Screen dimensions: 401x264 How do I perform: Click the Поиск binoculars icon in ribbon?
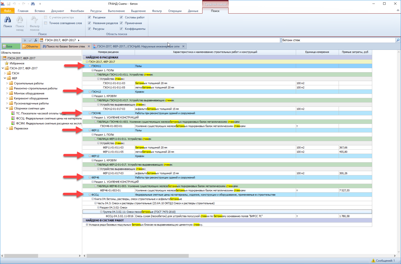[x=7, y=20]
